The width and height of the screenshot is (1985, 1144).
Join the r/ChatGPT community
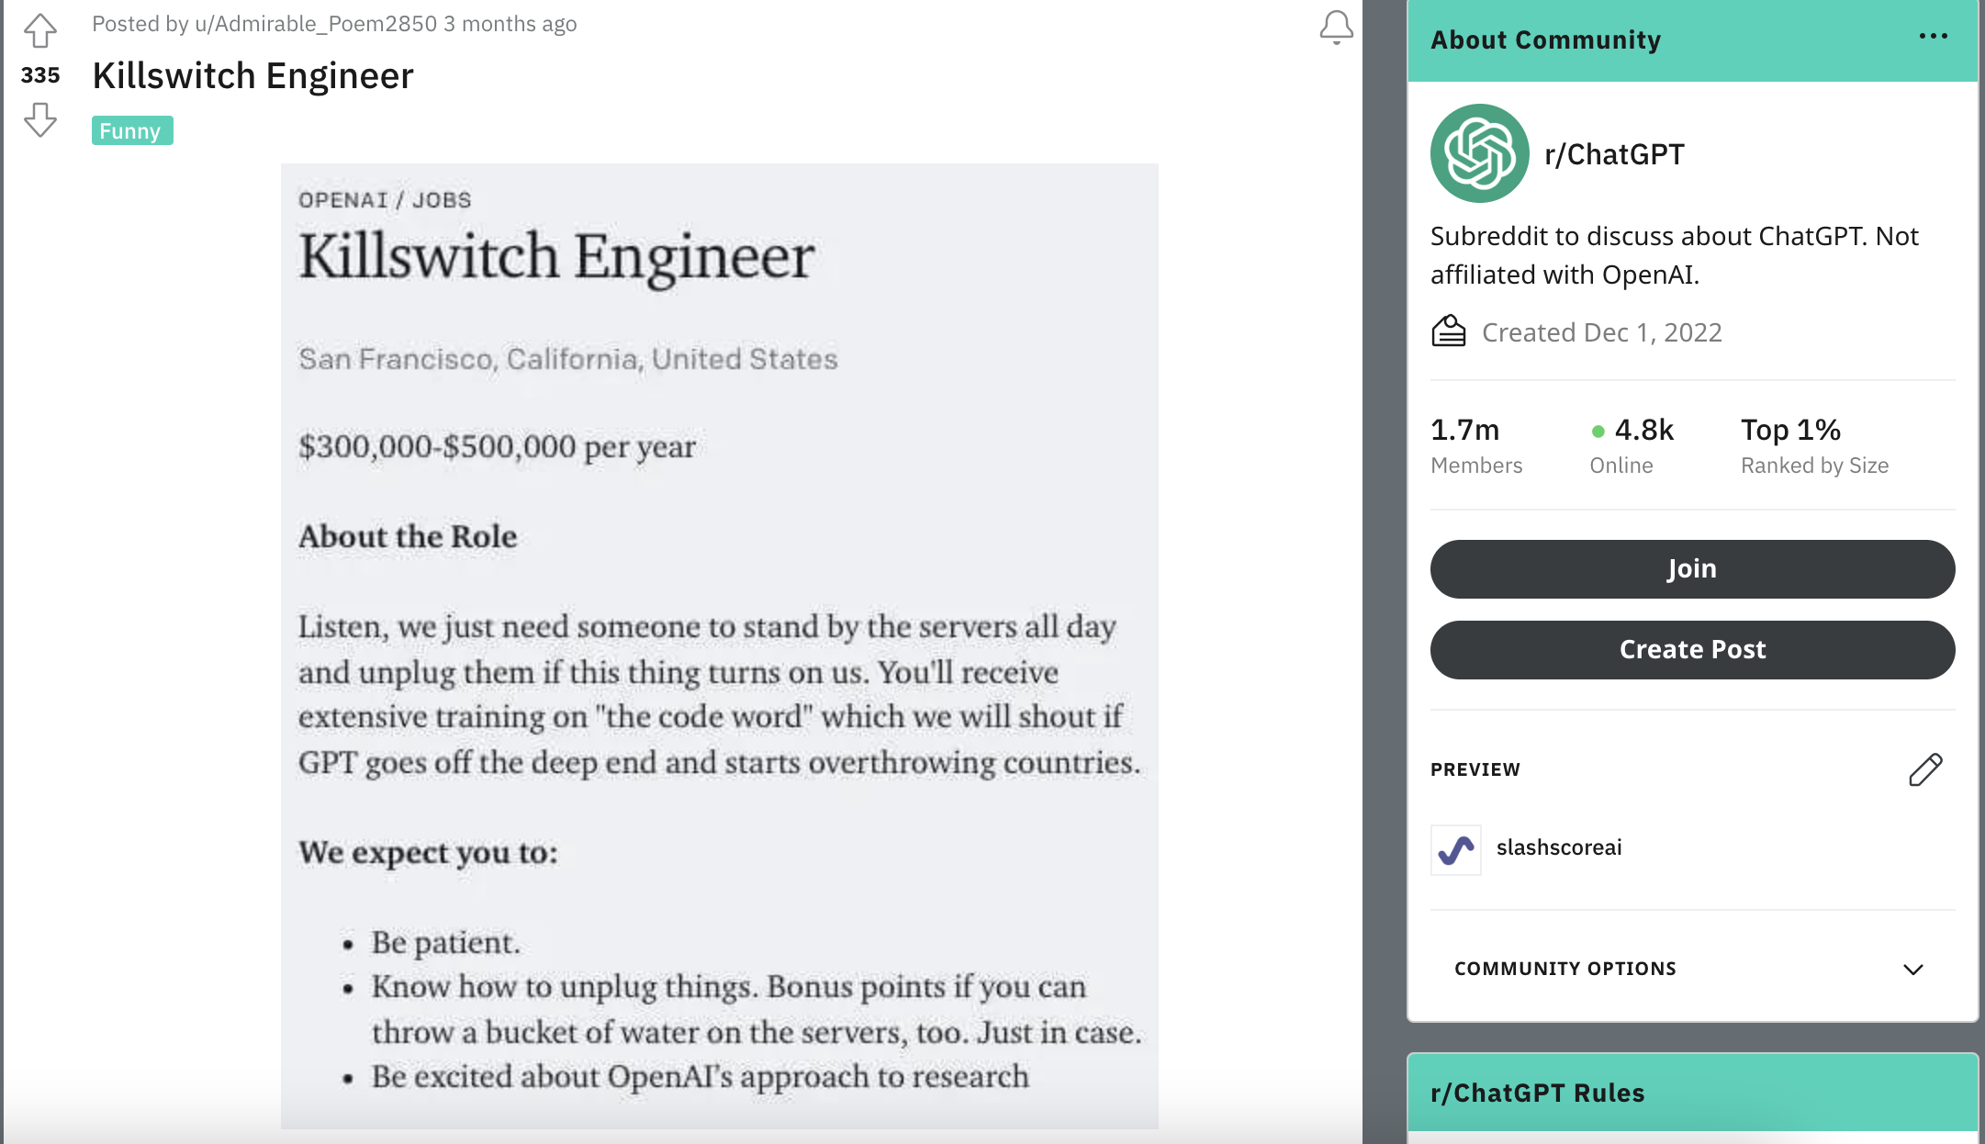coord(1692,569)
